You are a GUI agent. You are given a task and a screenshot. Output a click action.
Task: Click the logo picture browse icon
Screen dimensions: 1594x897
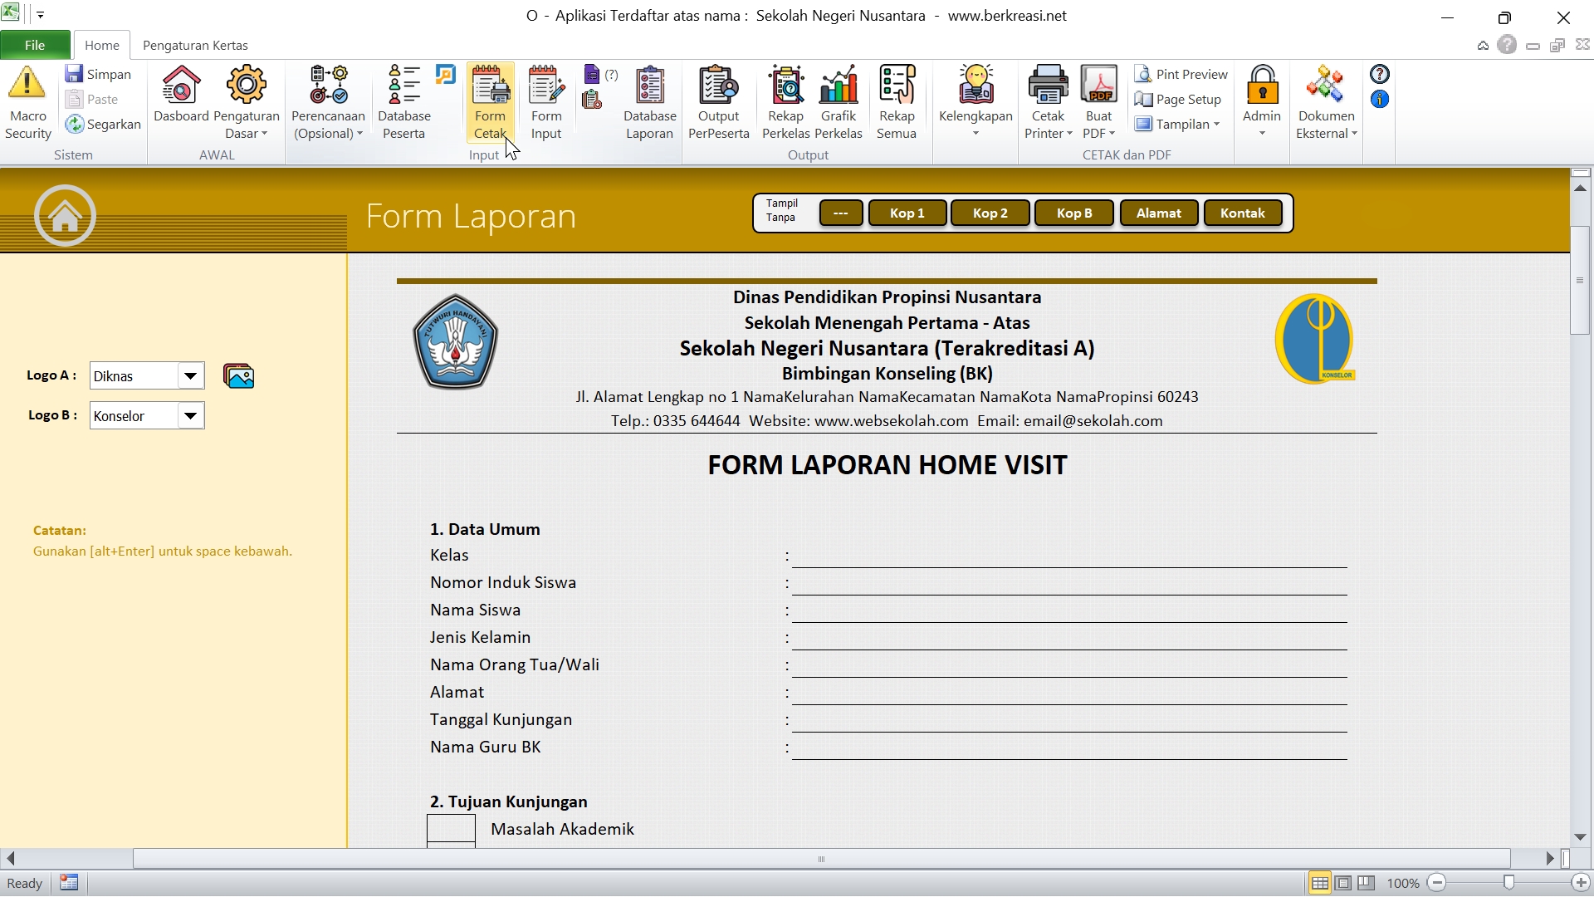coord(238,376)
